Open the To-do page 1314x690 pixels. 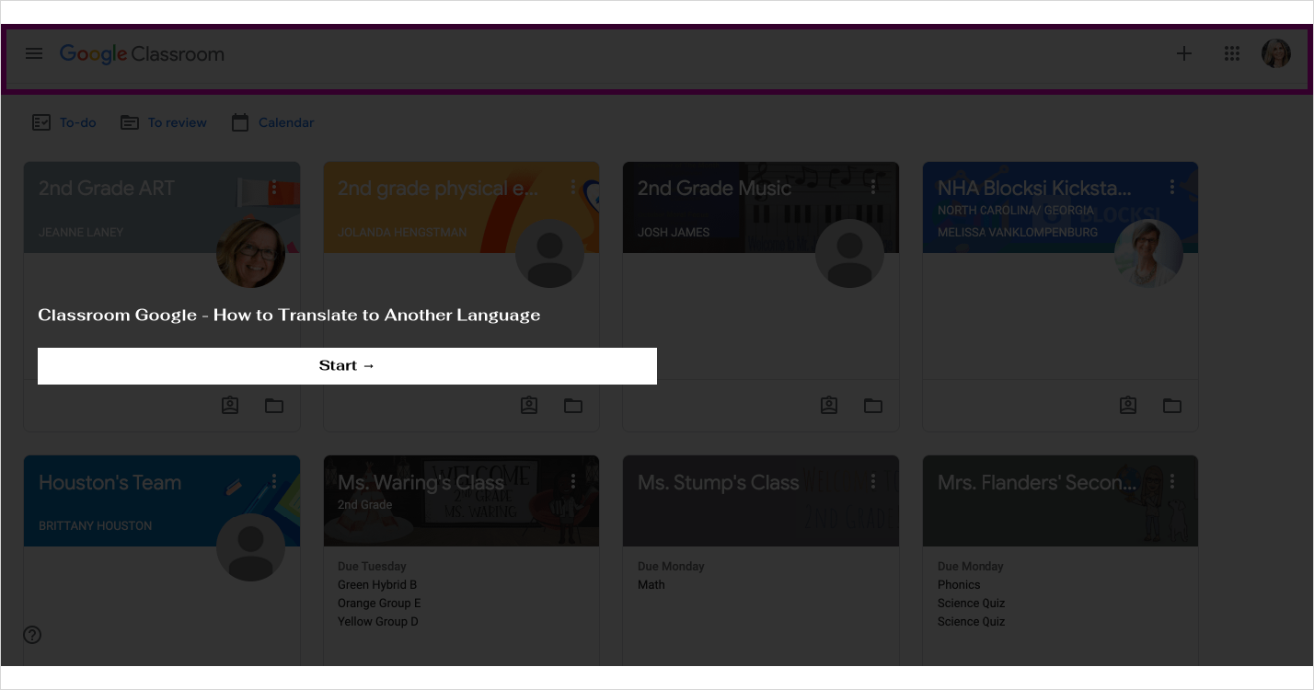tap(64, 122)
